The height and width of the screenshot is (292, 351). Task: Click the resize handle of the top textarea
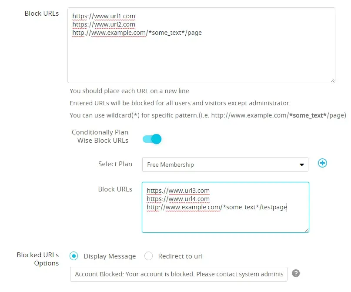(332, 80)
